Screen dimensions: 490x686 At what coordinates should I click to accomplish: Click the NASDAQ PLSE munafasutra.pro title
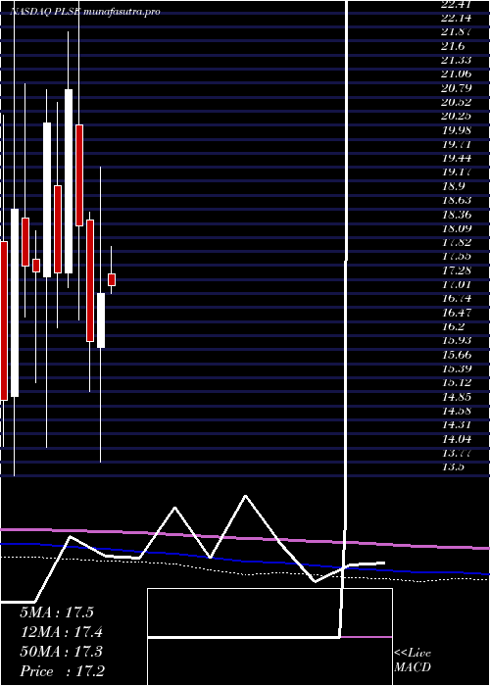pyautogui.click(x=84, y=12)
